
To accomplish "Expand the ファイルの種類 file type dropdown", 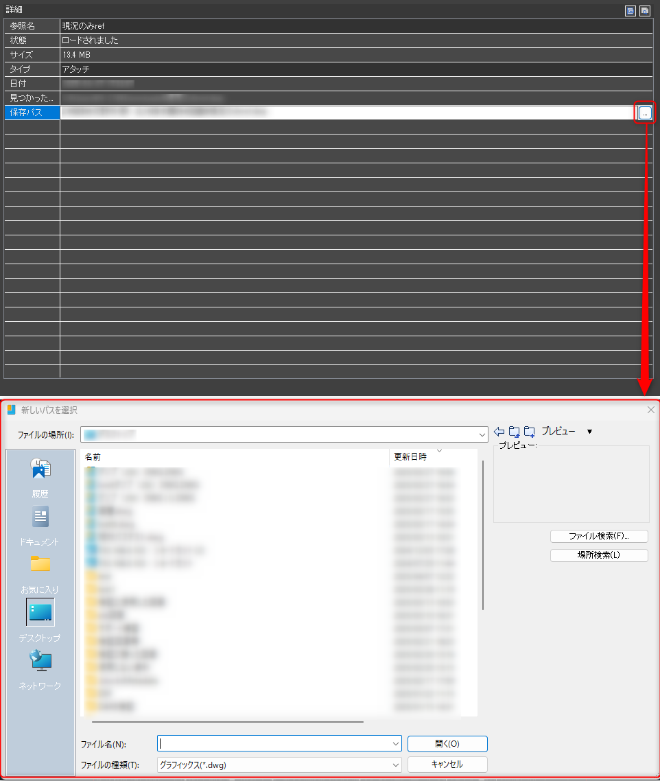I will click(396, 765).
